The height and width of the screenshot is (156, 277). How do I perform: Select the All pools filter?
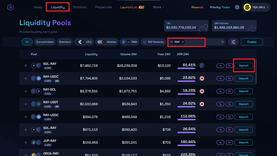27,42
